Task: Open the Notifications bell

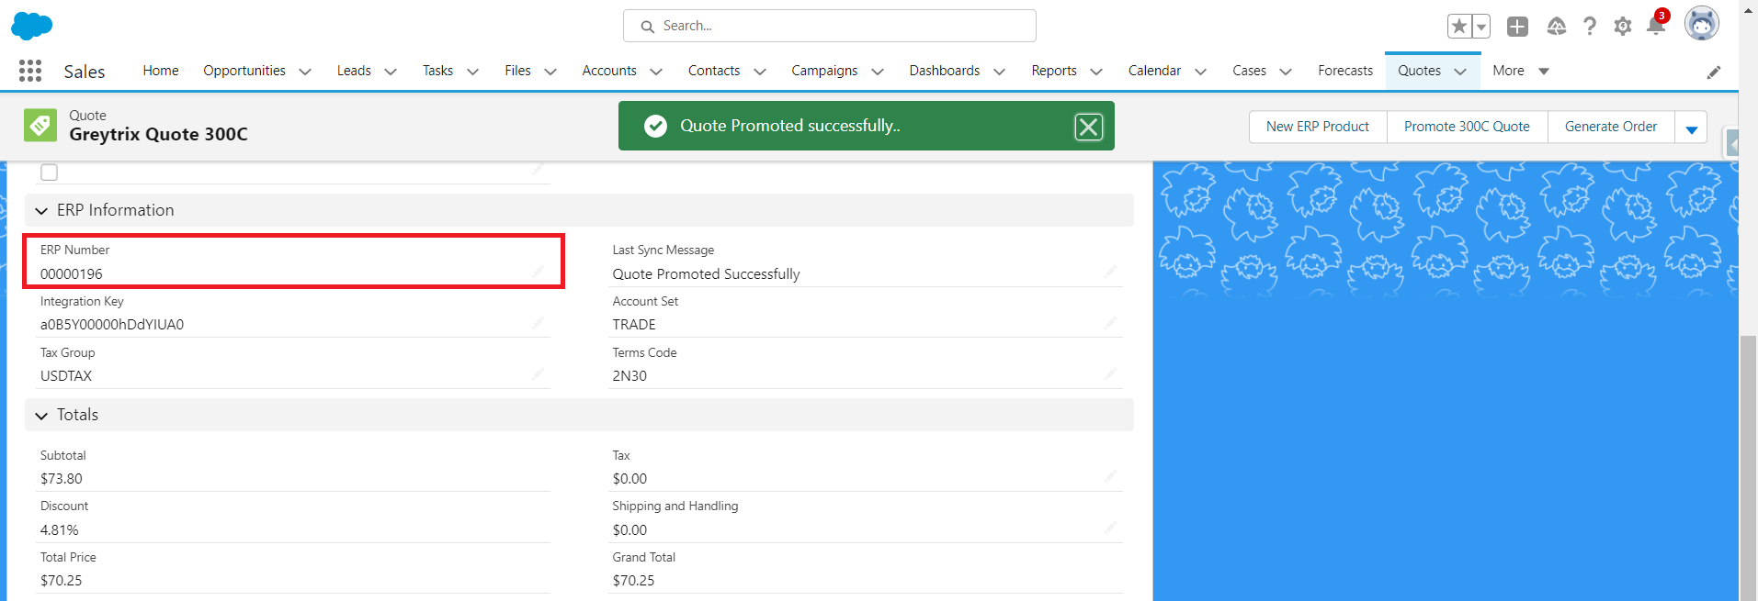Action: [1656, 25]
